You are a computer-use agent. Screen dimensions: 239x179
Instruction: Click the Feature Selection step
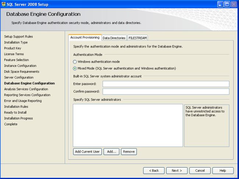pyautogui.click(x=17, y=60)
